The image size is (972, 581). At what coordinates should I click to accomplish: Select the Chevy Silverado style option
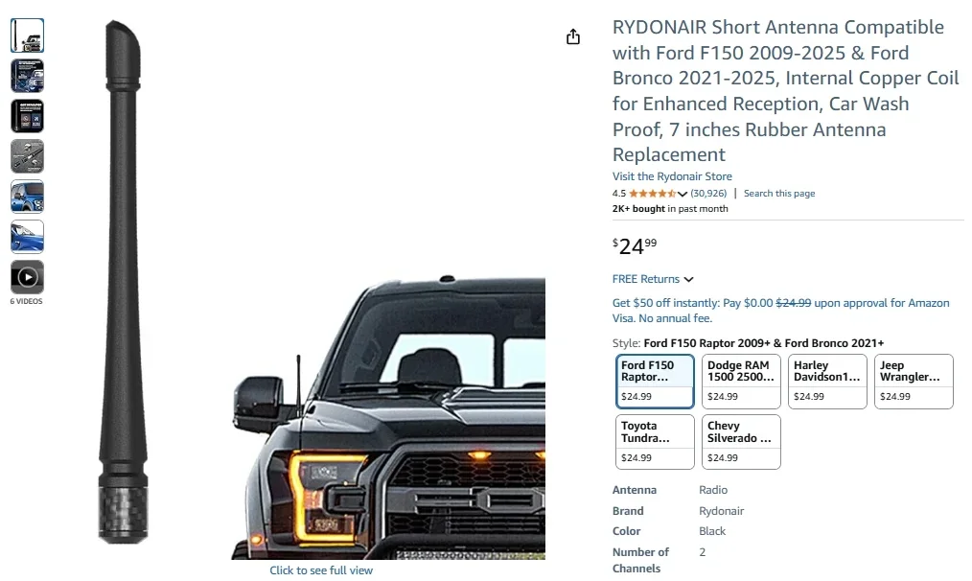pos(742,442)
